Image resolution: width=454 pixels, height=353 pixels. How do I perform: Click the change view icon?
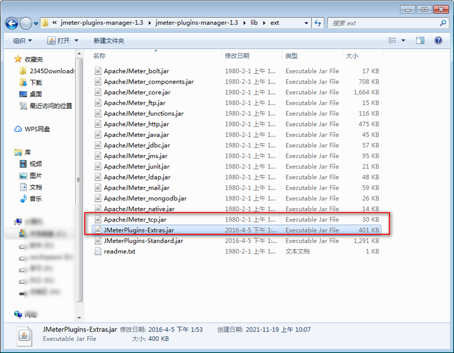pyautogui.click(x=392, y=40)
